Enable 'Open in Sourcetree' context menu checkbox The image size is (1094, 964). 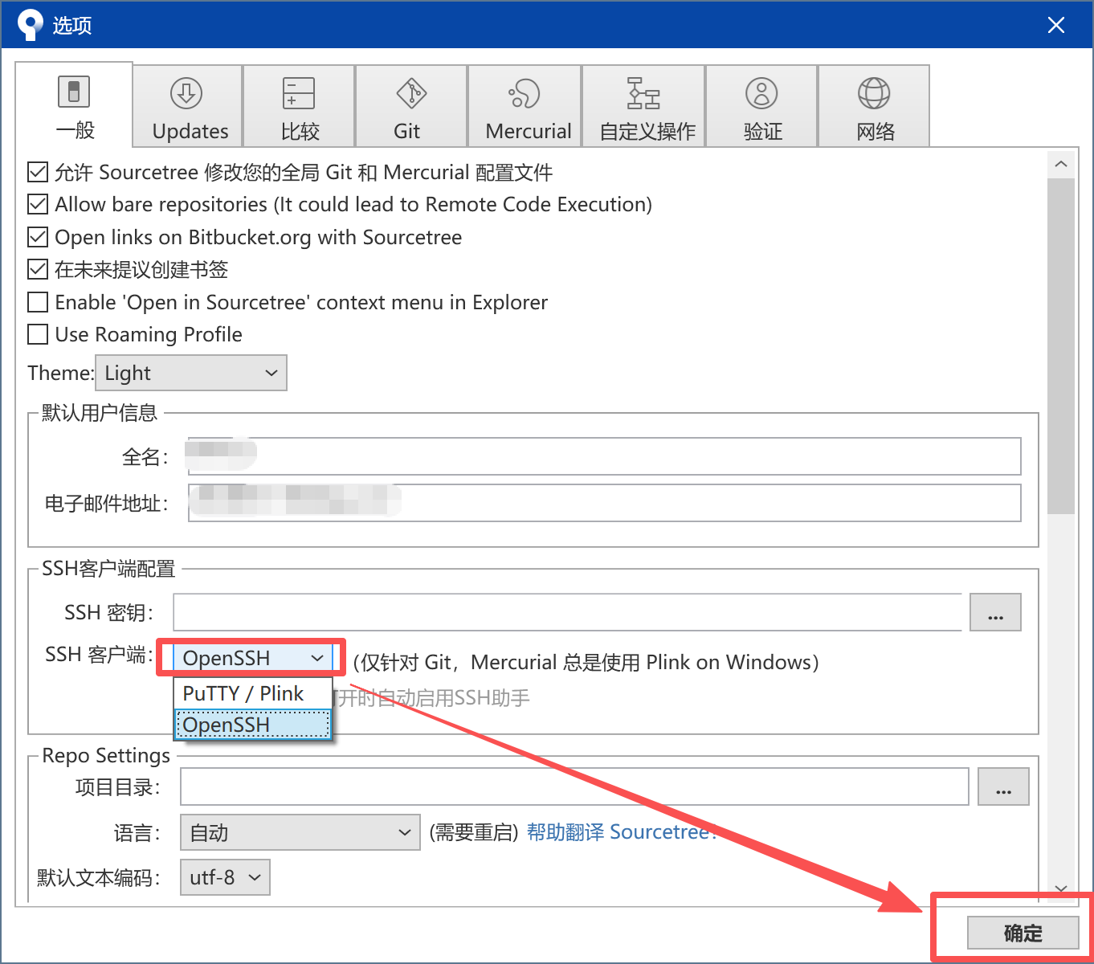click(x=38, y=302)
